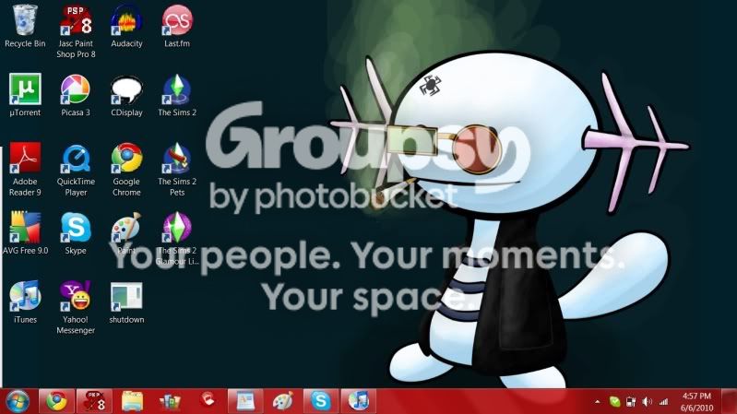Screen dimensions: 737x414
Task: Open Paint palette icon in the taskbar
Action: pyautogui.click(x=283, y=401)
